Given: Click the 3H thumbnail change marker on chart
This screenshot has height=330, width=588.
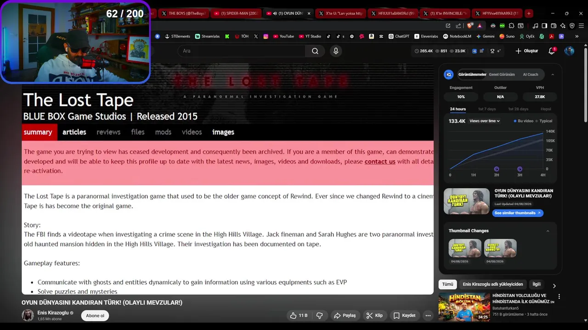Looking at the screenshot, I should coord(520,169).
